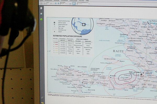Go to next page arrow in toolbar

45,3
